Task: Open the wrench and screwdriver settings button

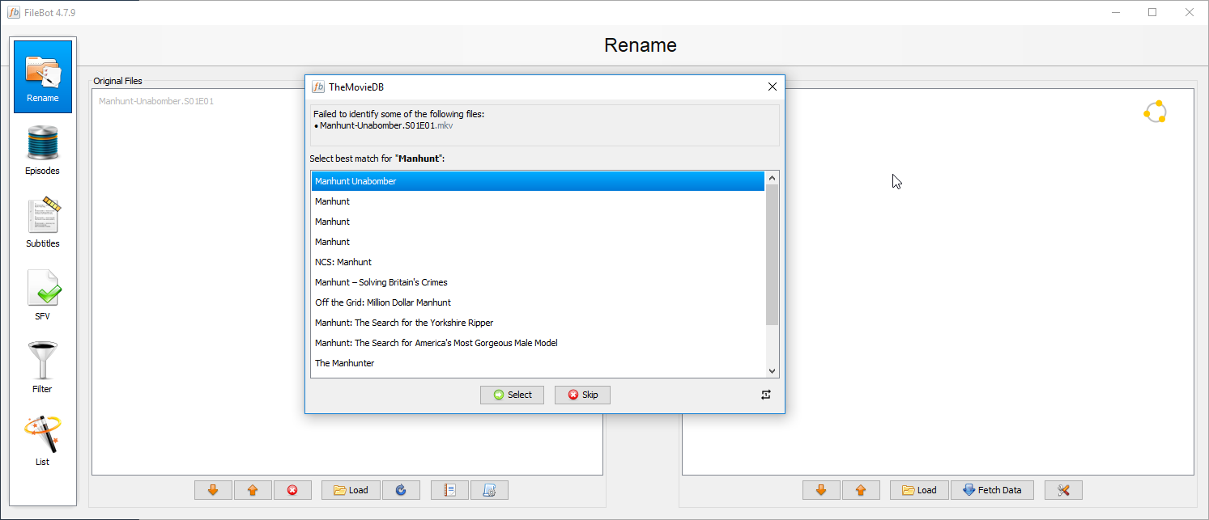Action: pyautogui.click(x=1063, y=490)
